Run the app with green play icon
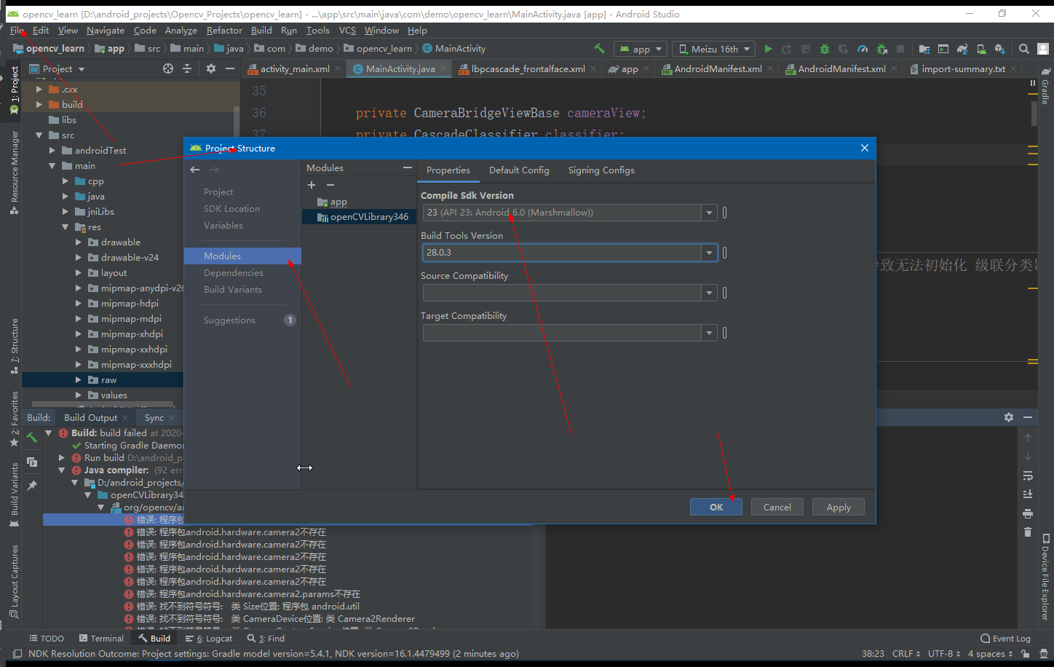 click(768, 49)
